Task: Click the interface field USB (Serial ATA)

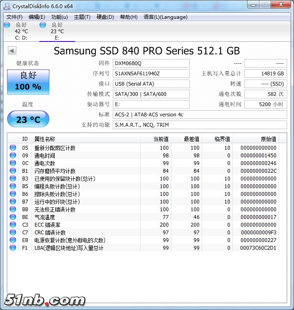Action: [x=151, y=84]
